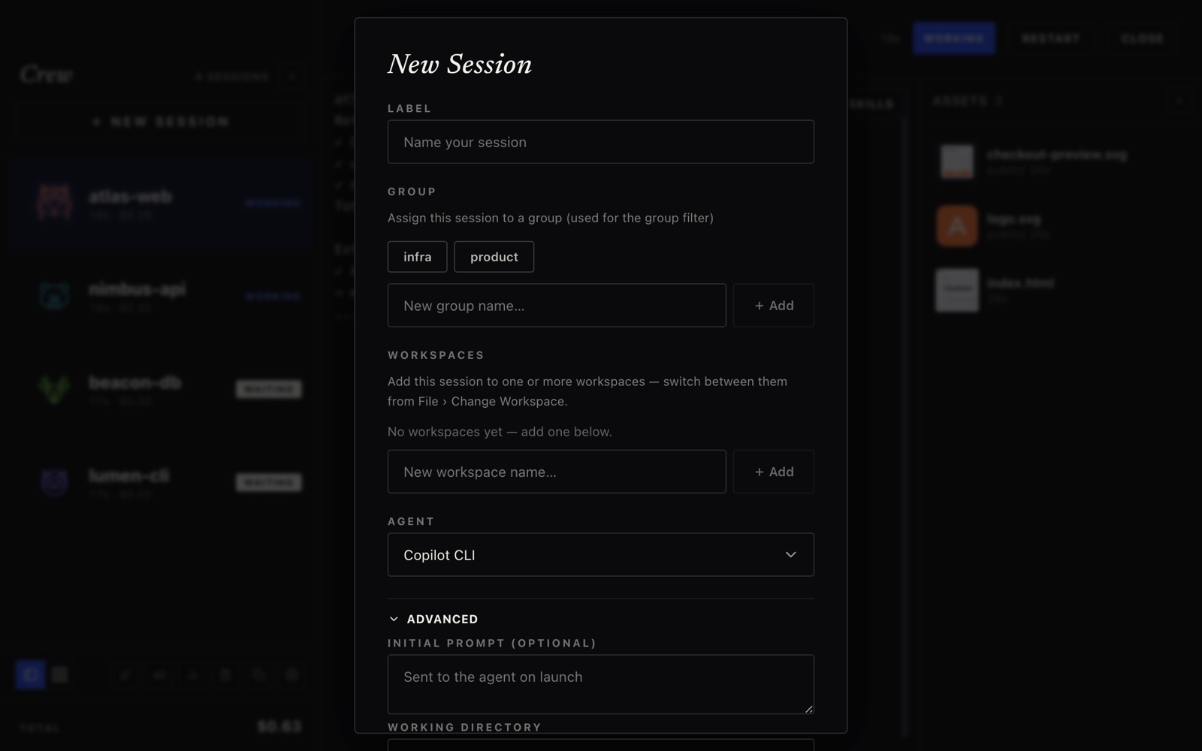Image resolution: width=1202 pixels, height=751 pixels.
Task: Click the beacon-db session avatar icon
Action: [x=54, y=388]
